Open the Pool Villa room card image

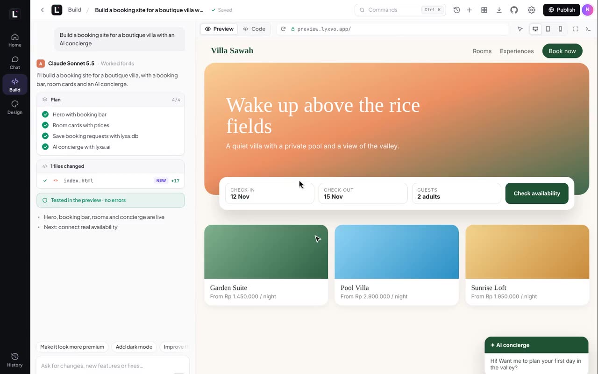pyautogui.click(x=397, y=252)
